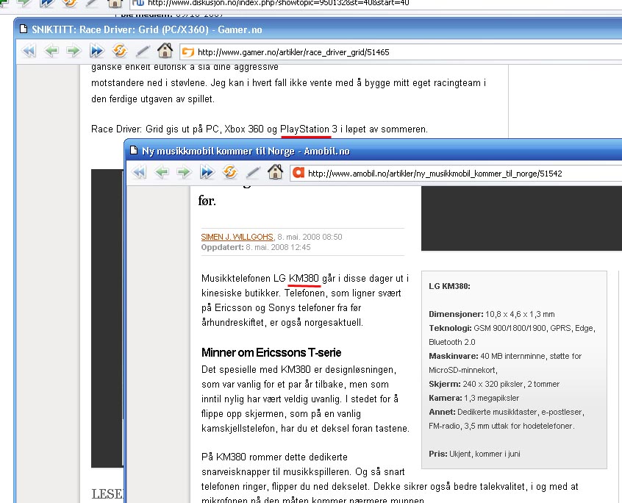Click the Annet: Dedikerte musikktaster line
This screenshot has height=503, width=622.
point(507,412)
